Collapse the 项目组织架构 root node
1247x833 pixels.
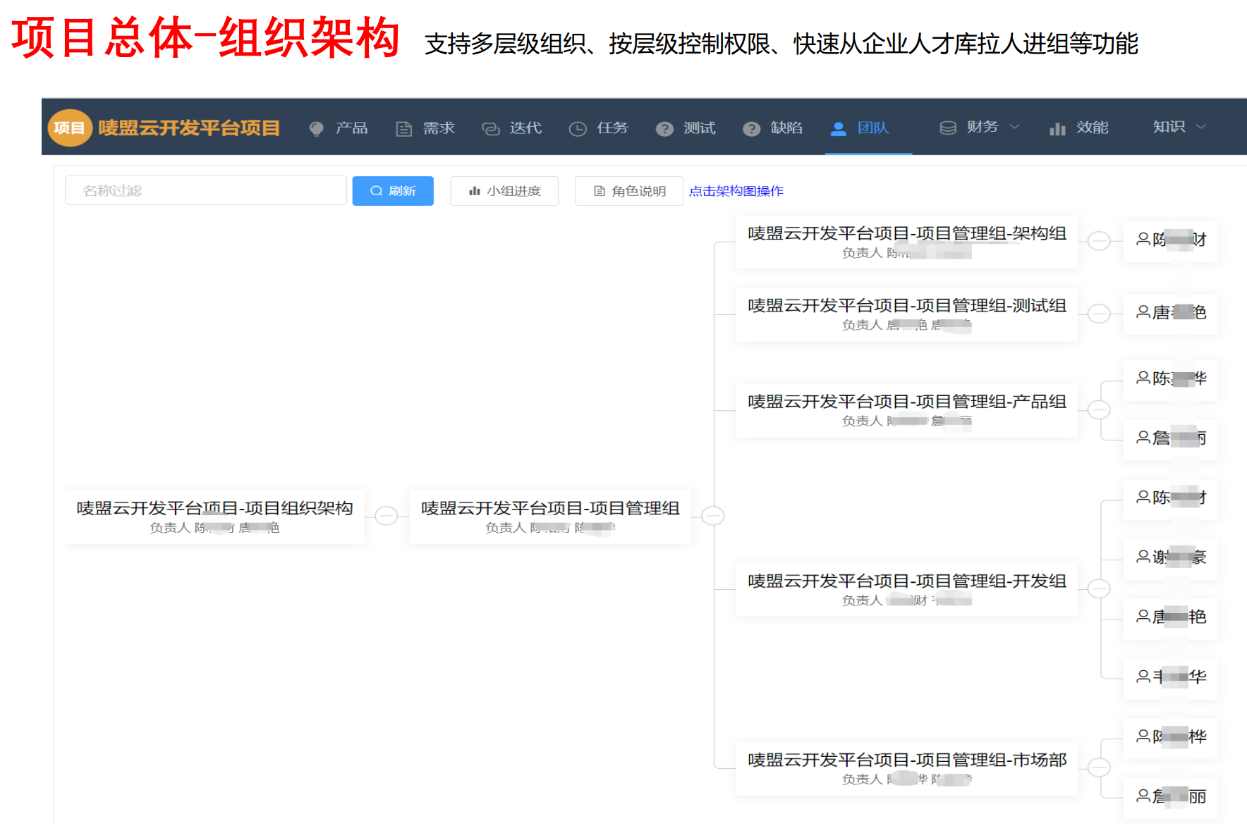(x=386, y=516)
